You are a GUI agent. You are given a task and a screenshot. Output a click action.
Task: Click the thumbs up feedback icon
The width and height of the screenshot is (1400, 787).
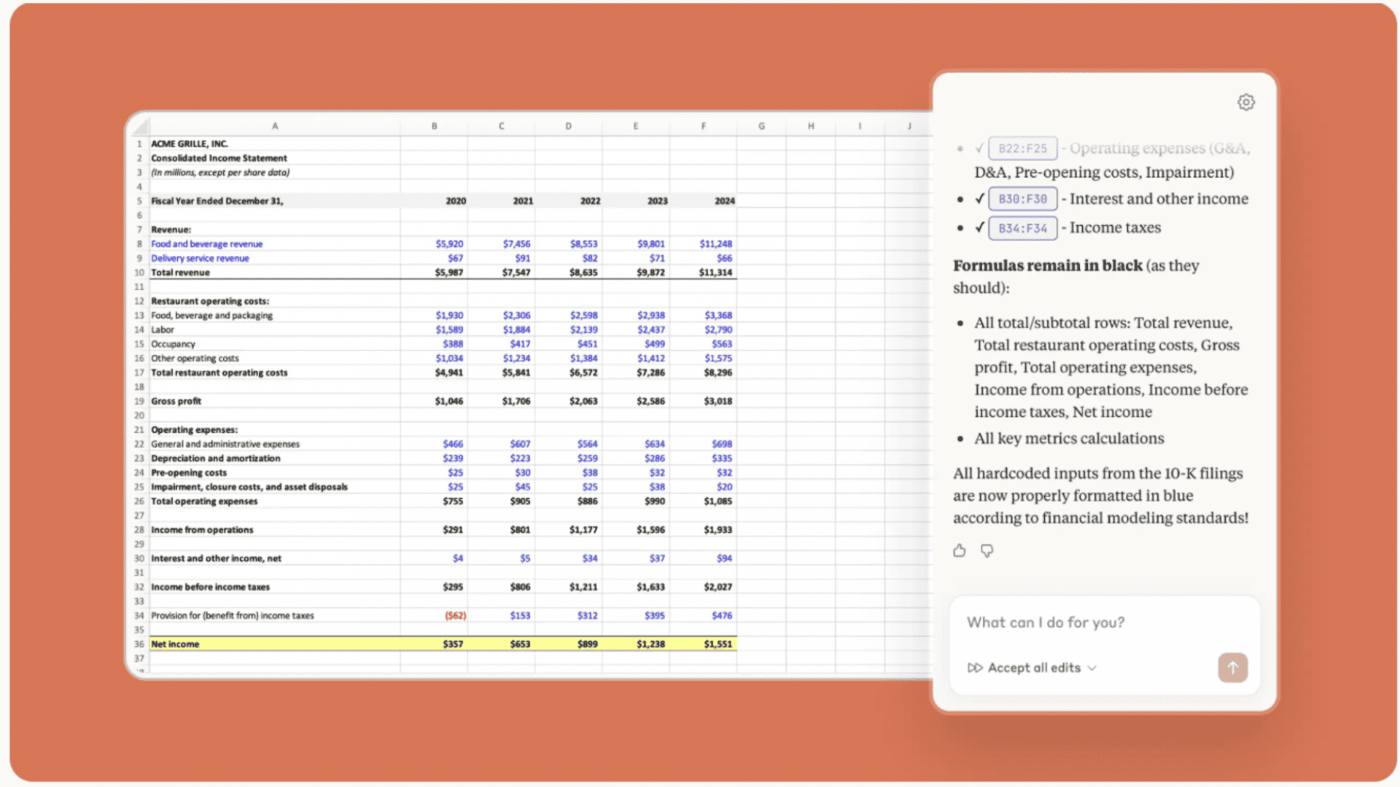point(960,551)
